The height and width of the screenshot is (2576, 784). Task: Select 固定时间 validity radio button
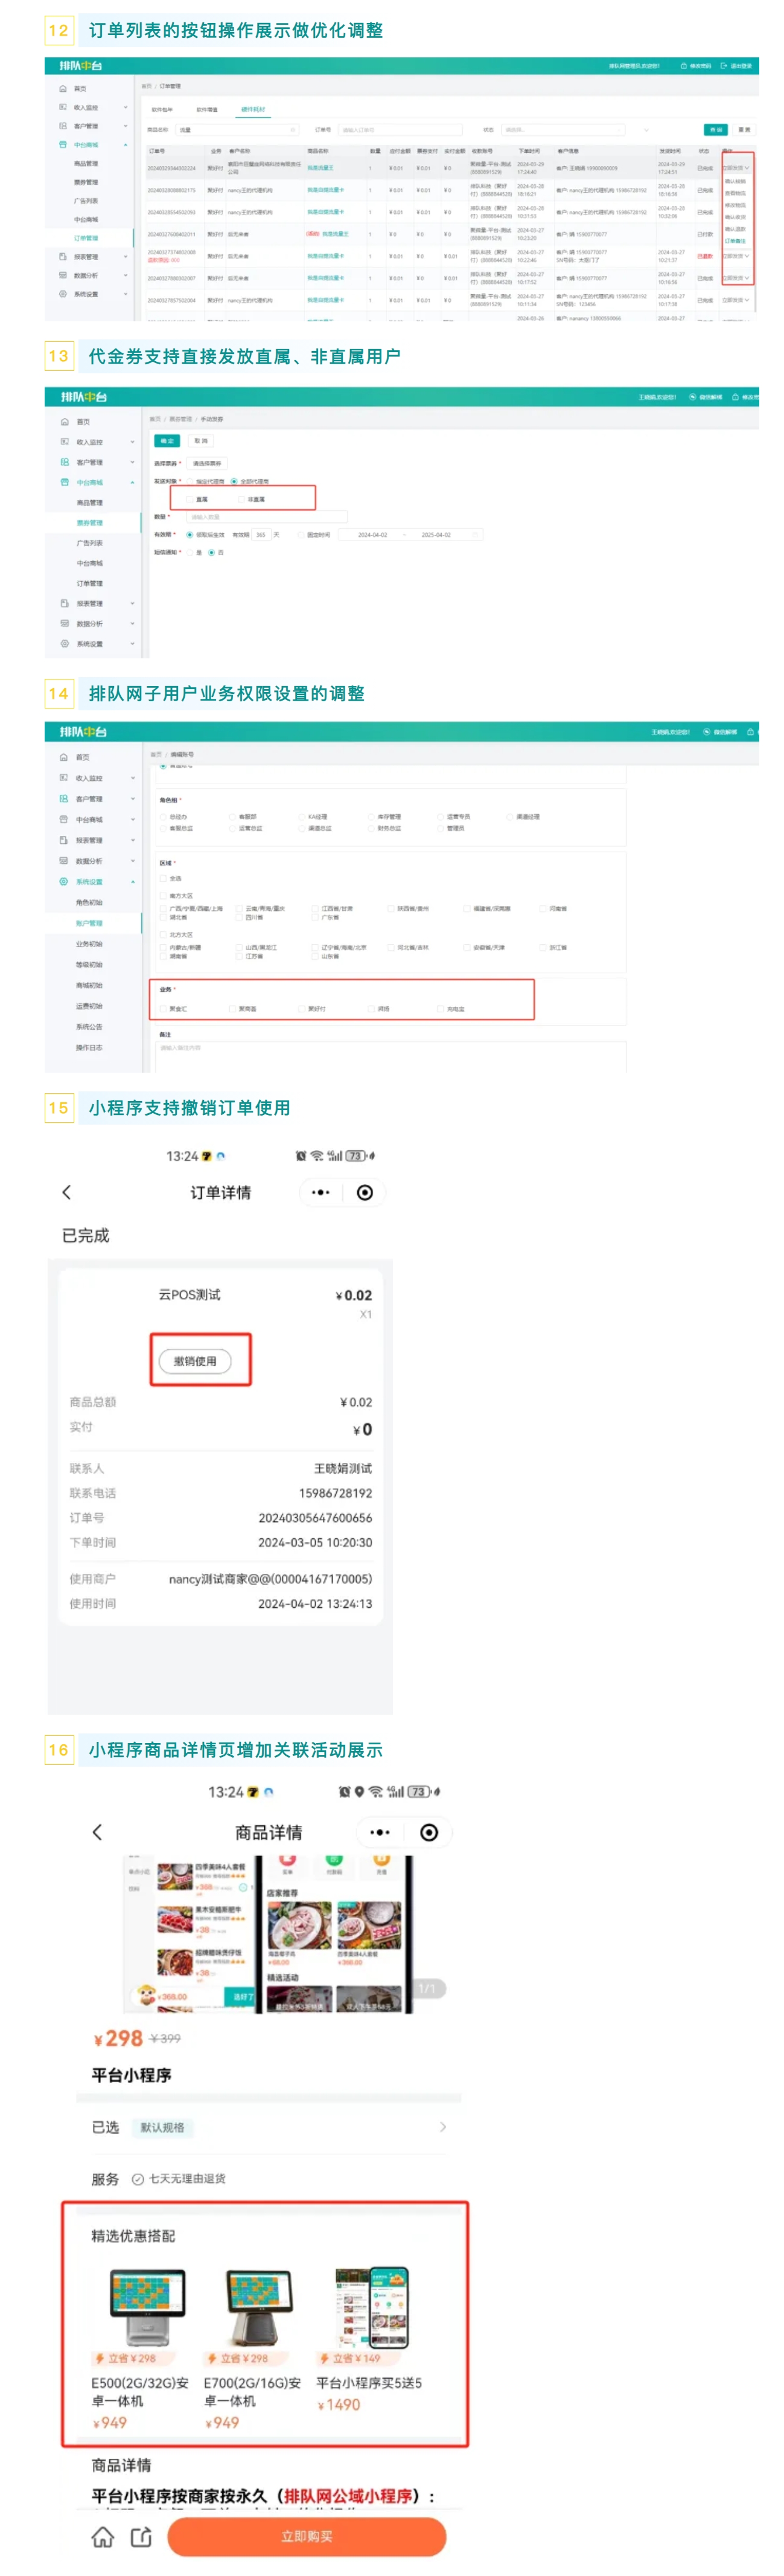(x=301, y=534)
